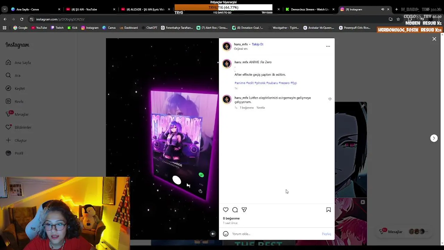Open Fenerbahçe Taraftarı bookmark

[x=177, y=28]
